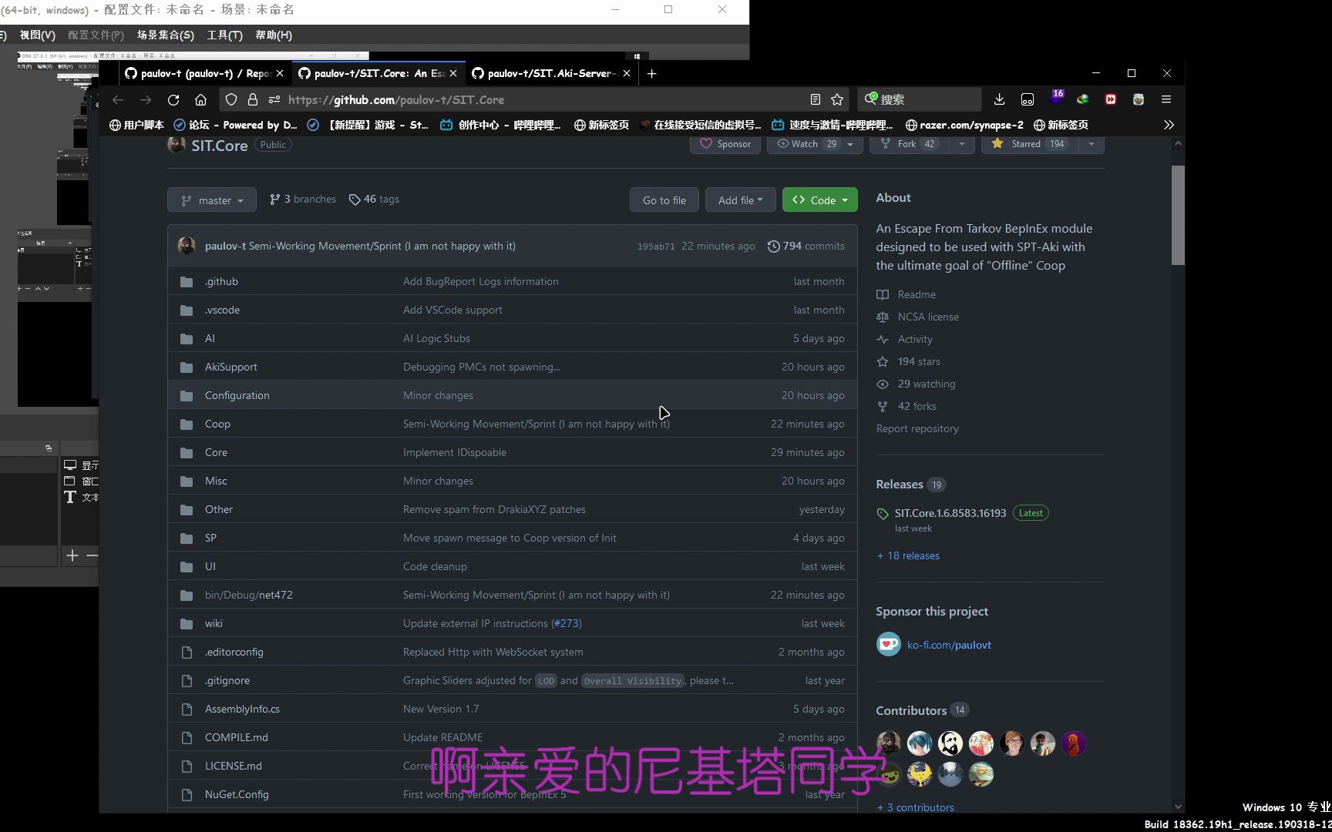Open the site lock security info

coord(252,99)
